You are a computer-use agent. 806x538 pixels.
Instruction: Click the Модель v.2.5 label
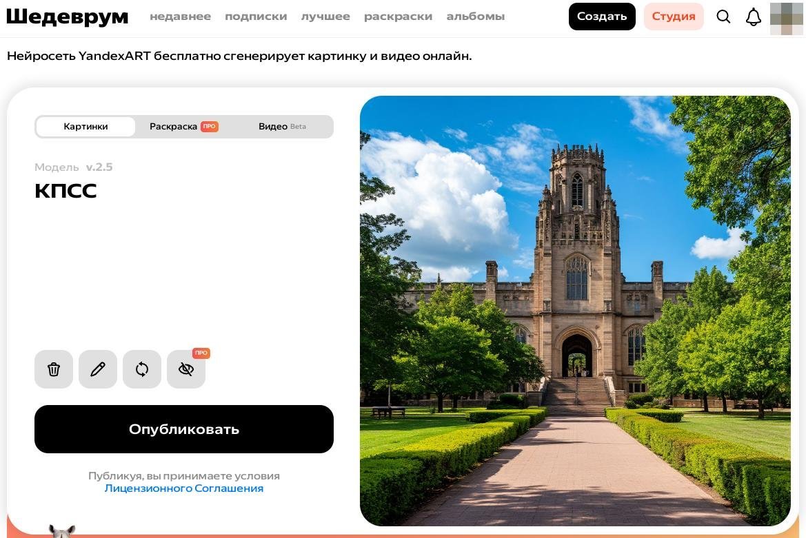[74, 167]
